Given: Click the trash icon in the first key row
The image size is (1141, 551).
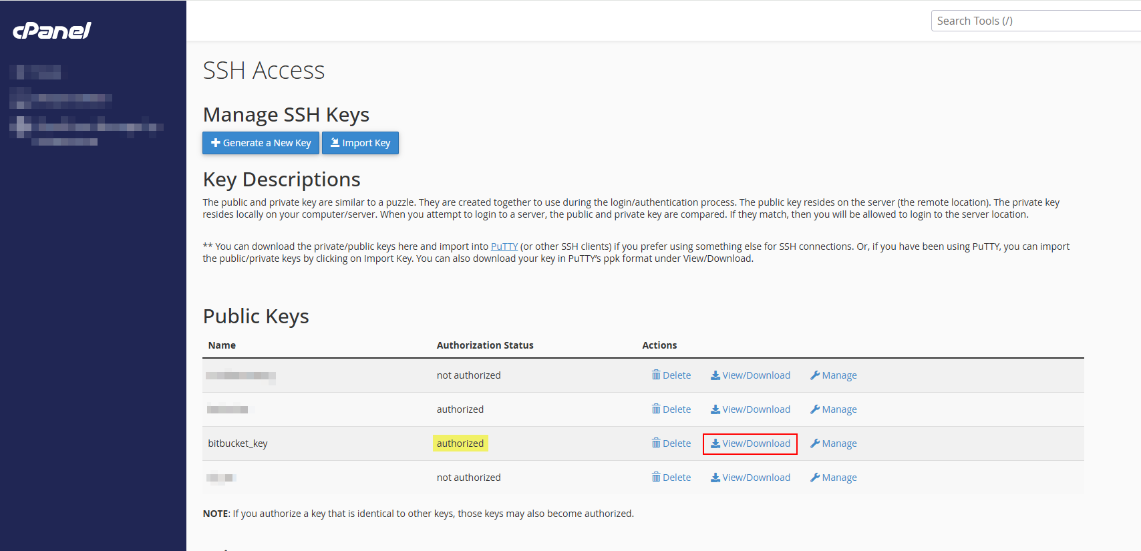Looking at the screenshot, I should point(656,375).
